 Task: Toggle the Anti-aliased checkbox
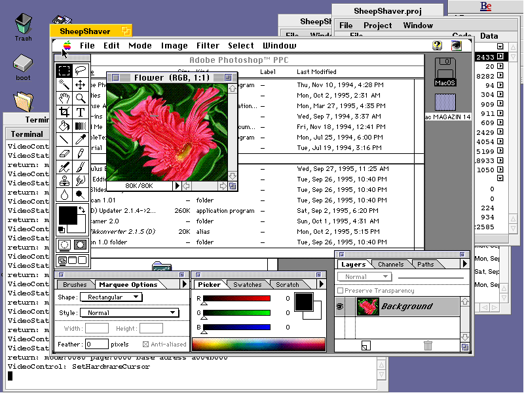coord(145,344)
